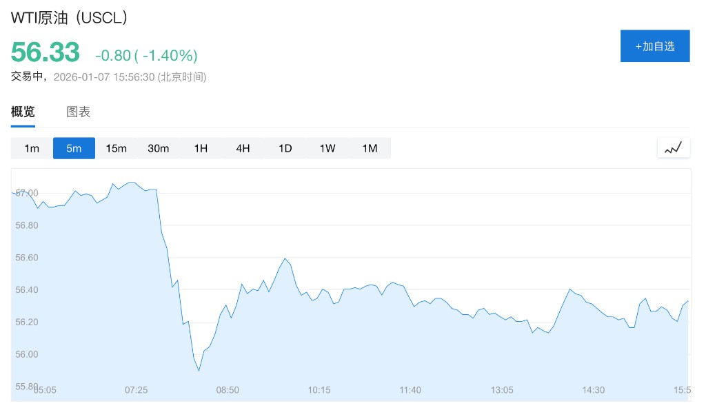This screenshot has height=410, width=706.
Task: Open the 概览 overview tab
Action: point(23,112)
